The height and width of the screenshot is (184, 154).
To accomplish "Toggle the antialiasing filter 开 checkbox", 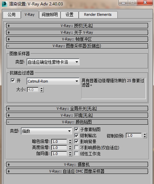I will point(13,81).
